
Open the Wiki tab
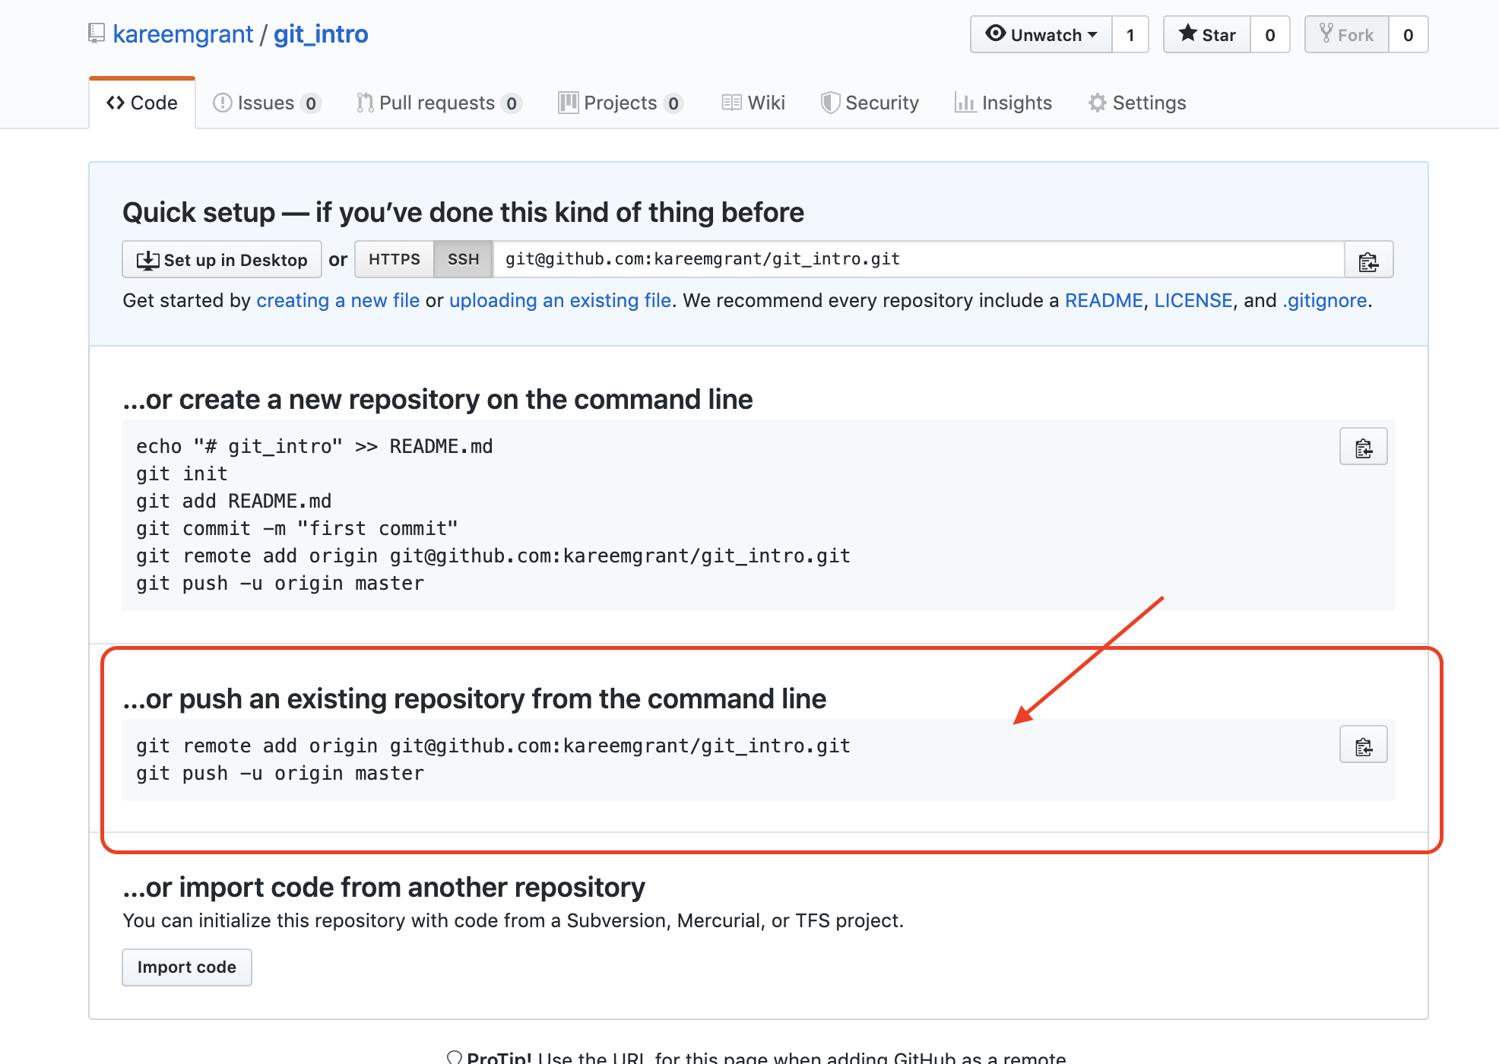click(753, 103)
